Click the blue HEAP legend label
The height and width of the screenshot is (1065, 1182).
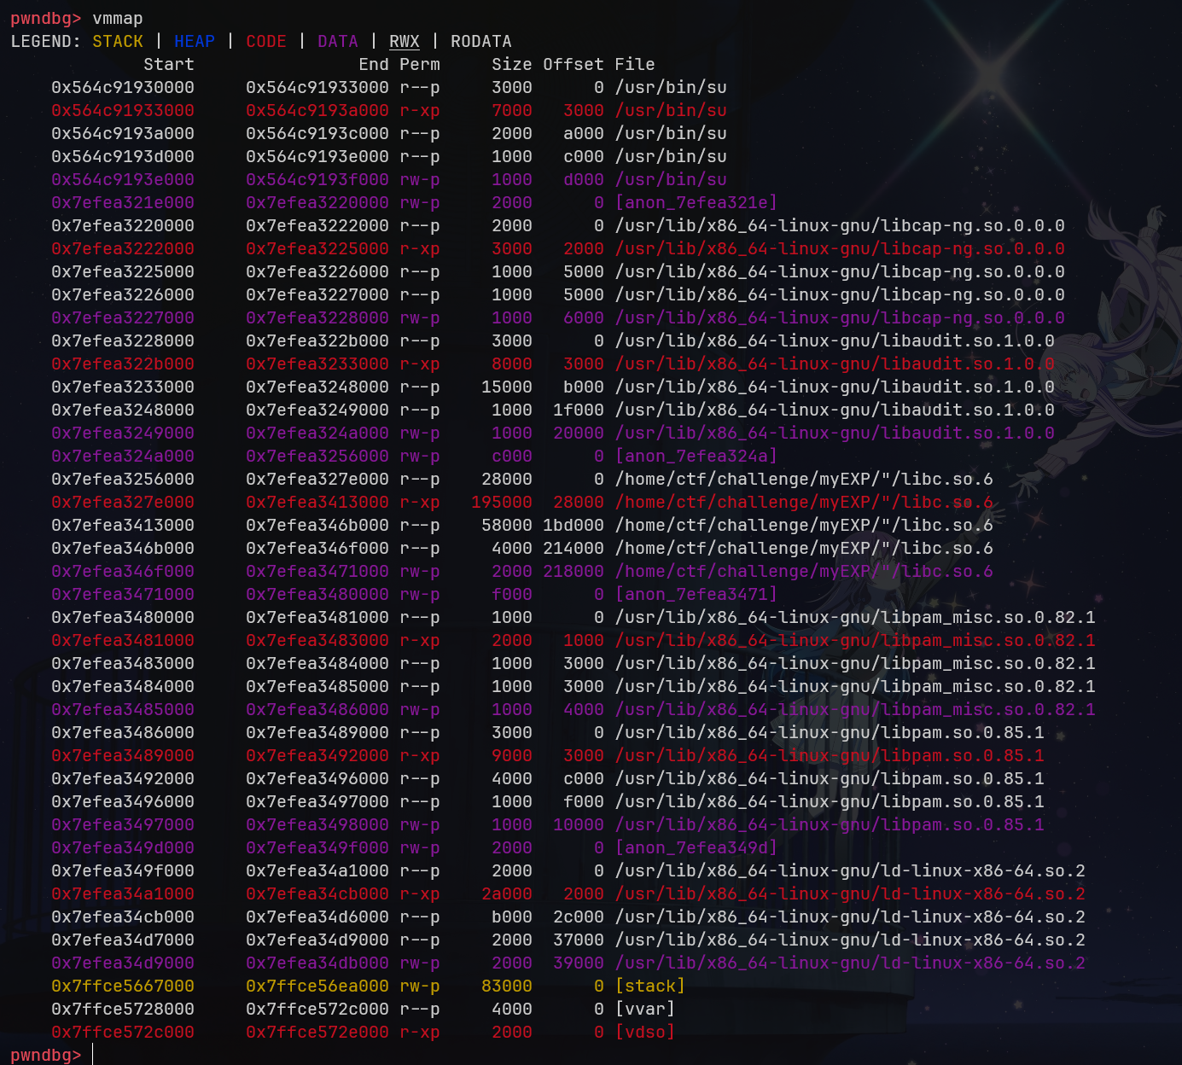pyautogui.click(x=195, y=41)
